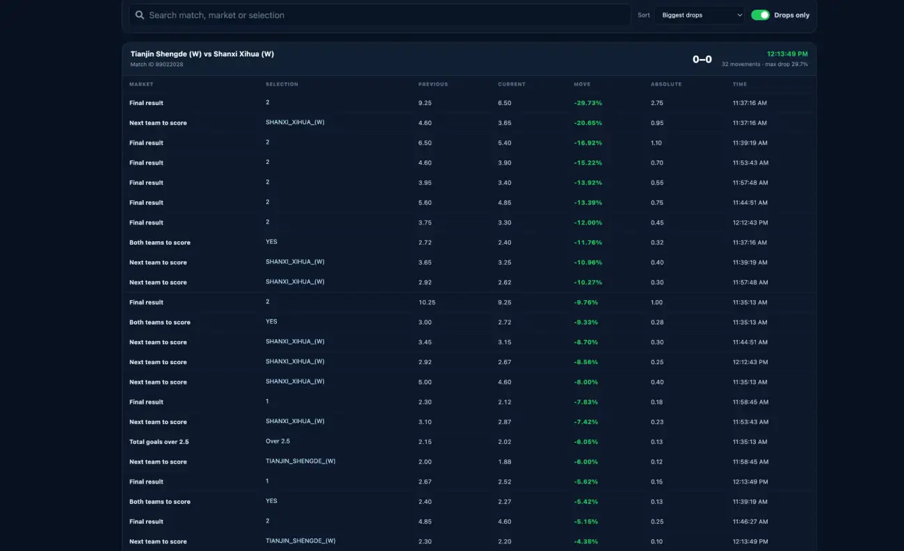The height and width of the screenshot is (551, 904).
Task: Click the MOVE column header
Action: (x=582, y=84)
